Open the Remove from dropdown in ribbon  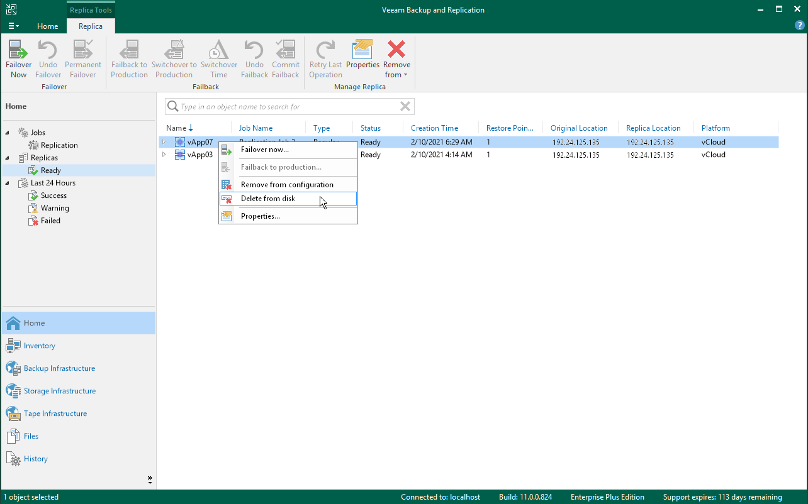tap(396, 59)
